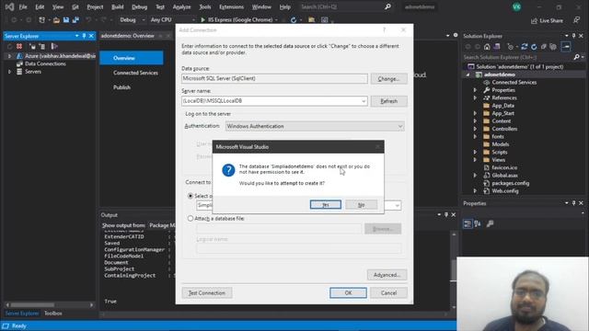Click the Open File toolbar icon
589x331 pixels.
click(56, 20)
